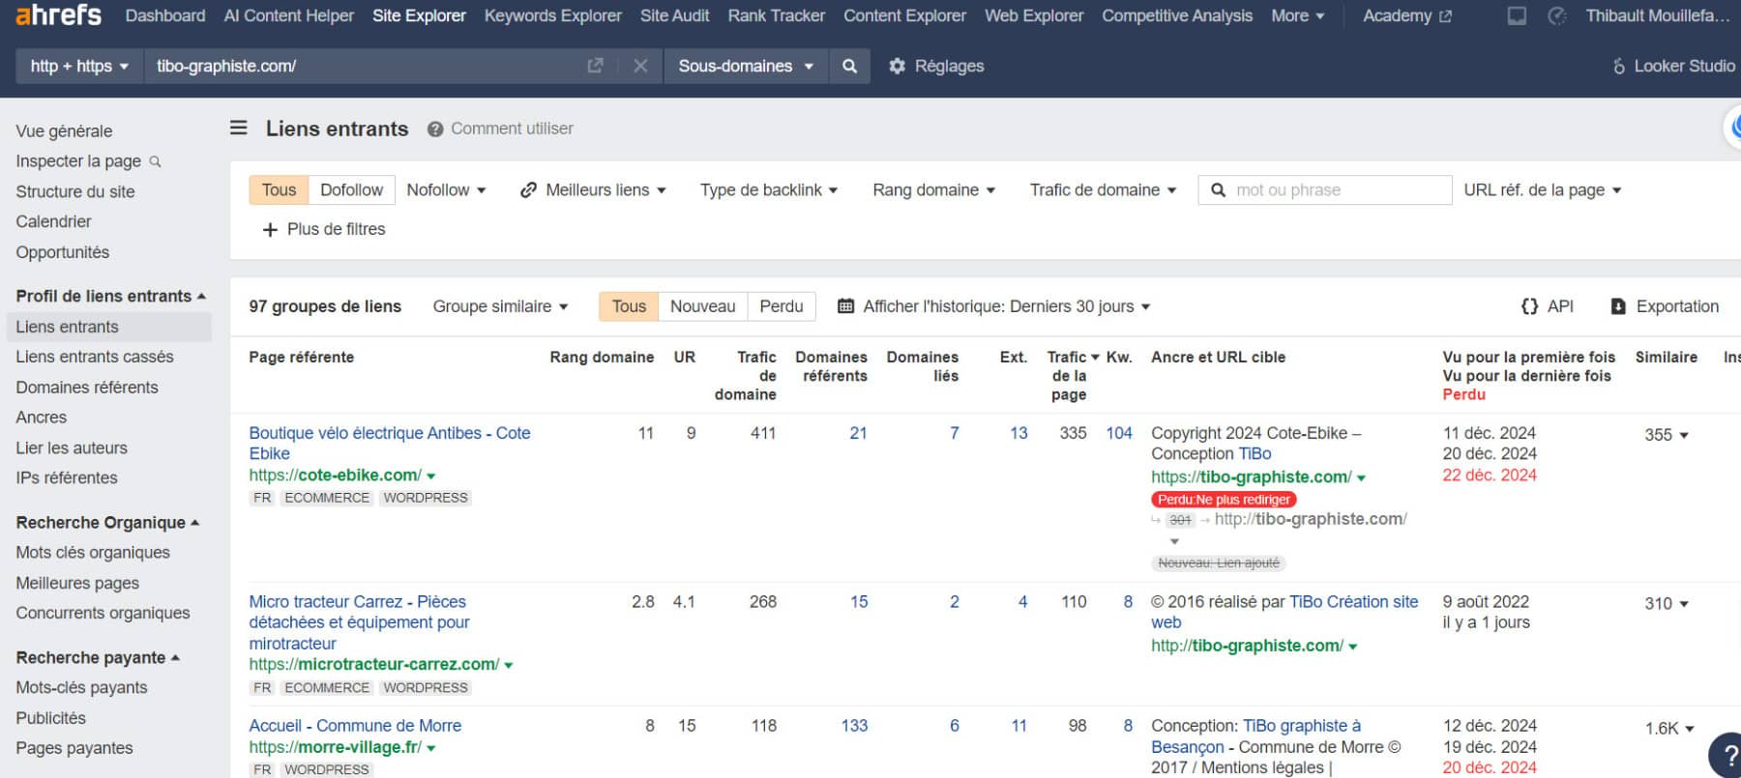Click the search magnifier button

pos(849,66)
